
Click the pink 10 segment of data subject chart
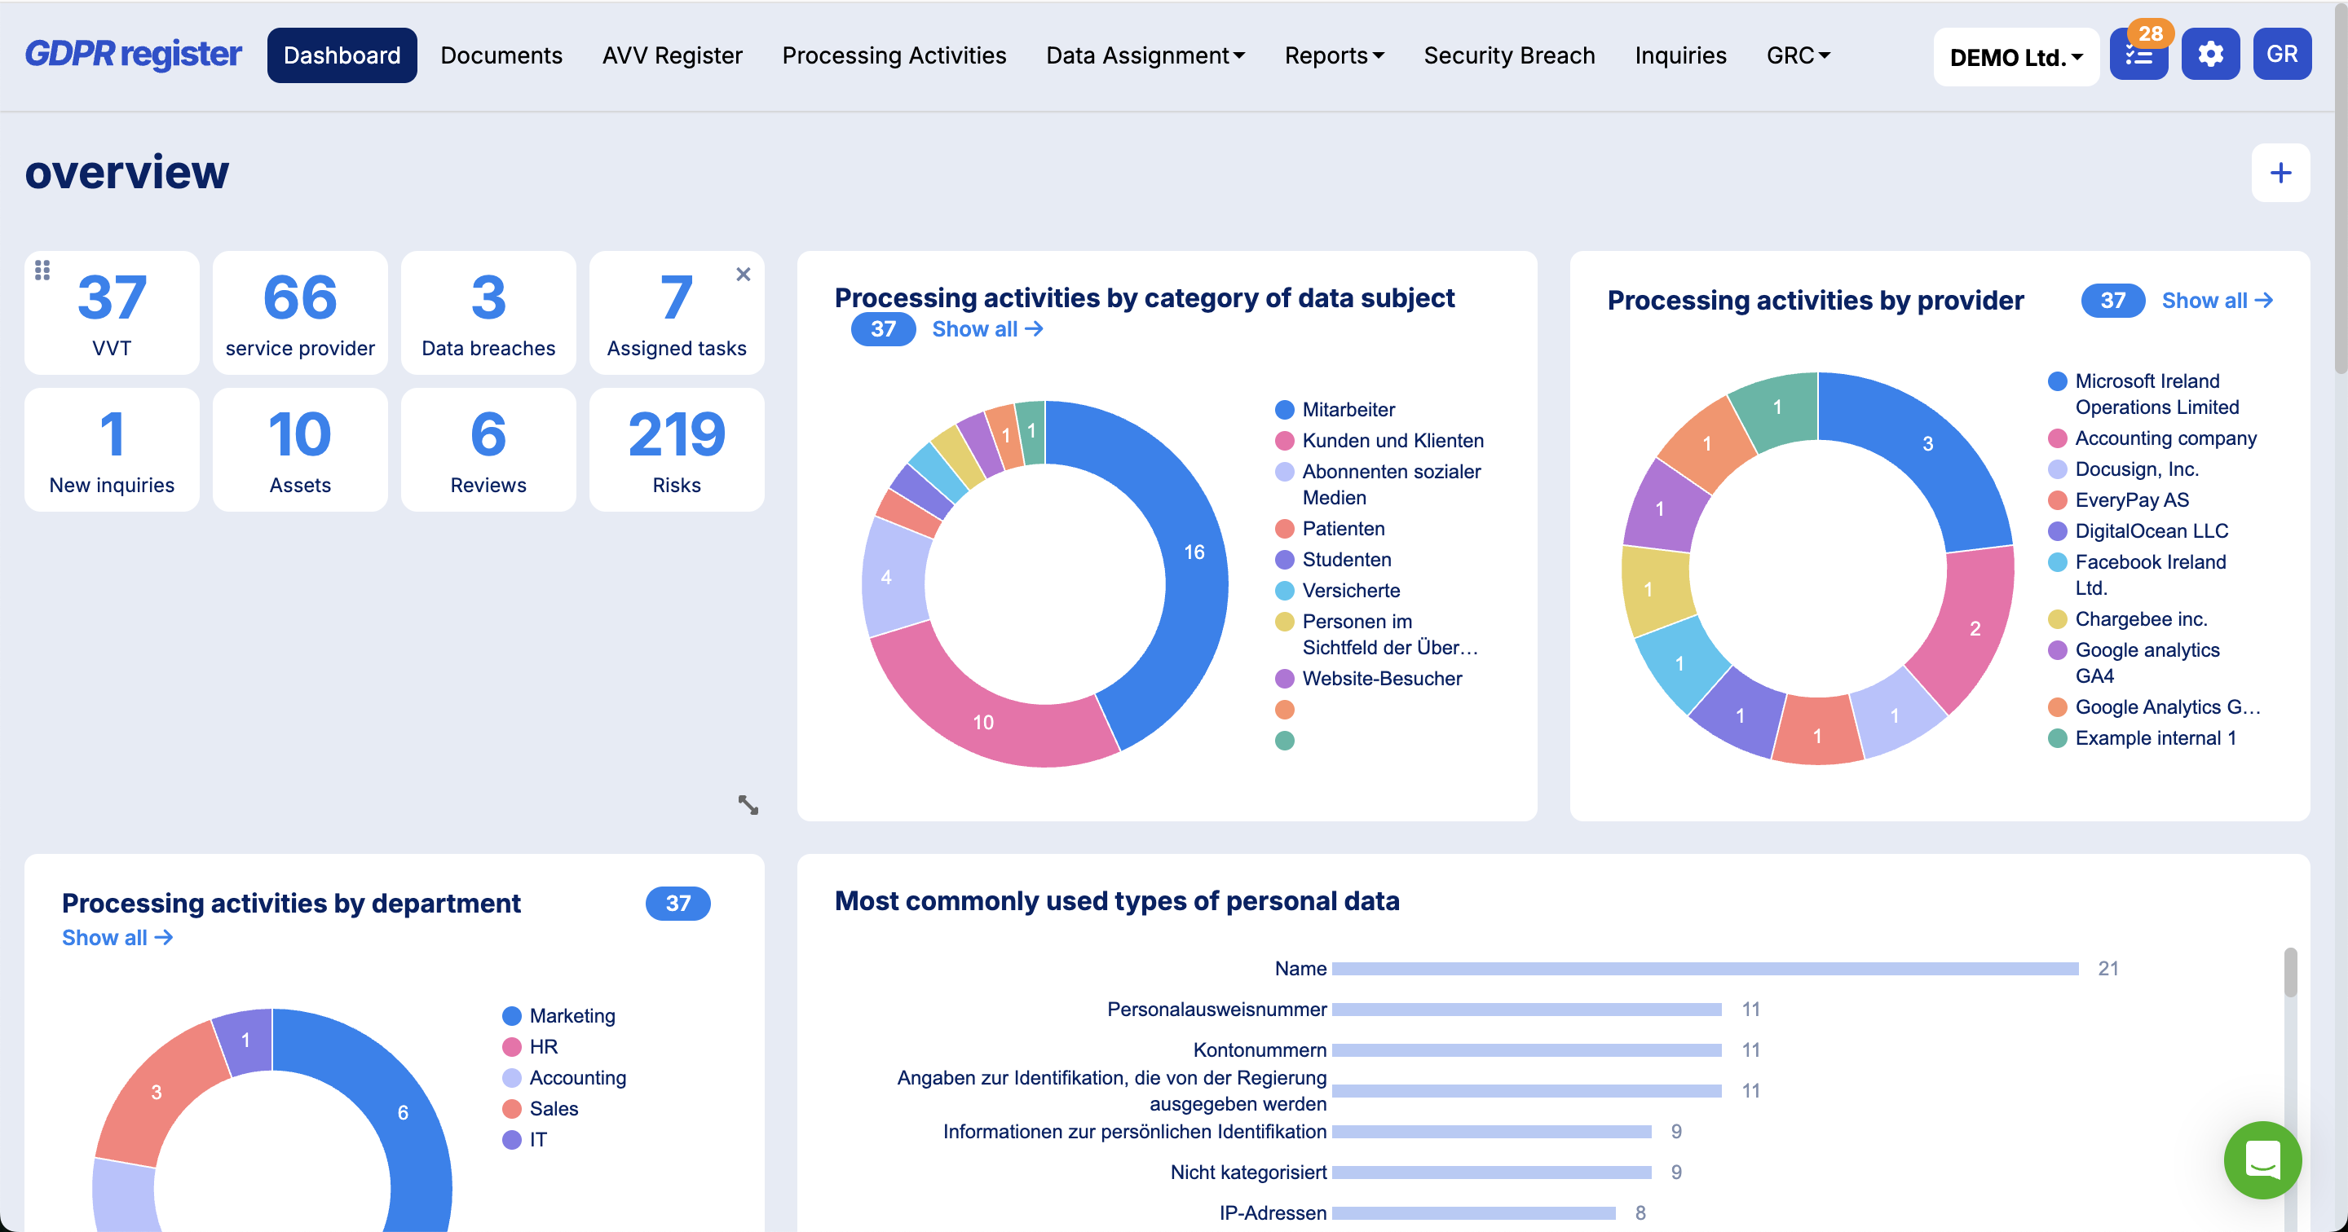click(x=982, y=722)
